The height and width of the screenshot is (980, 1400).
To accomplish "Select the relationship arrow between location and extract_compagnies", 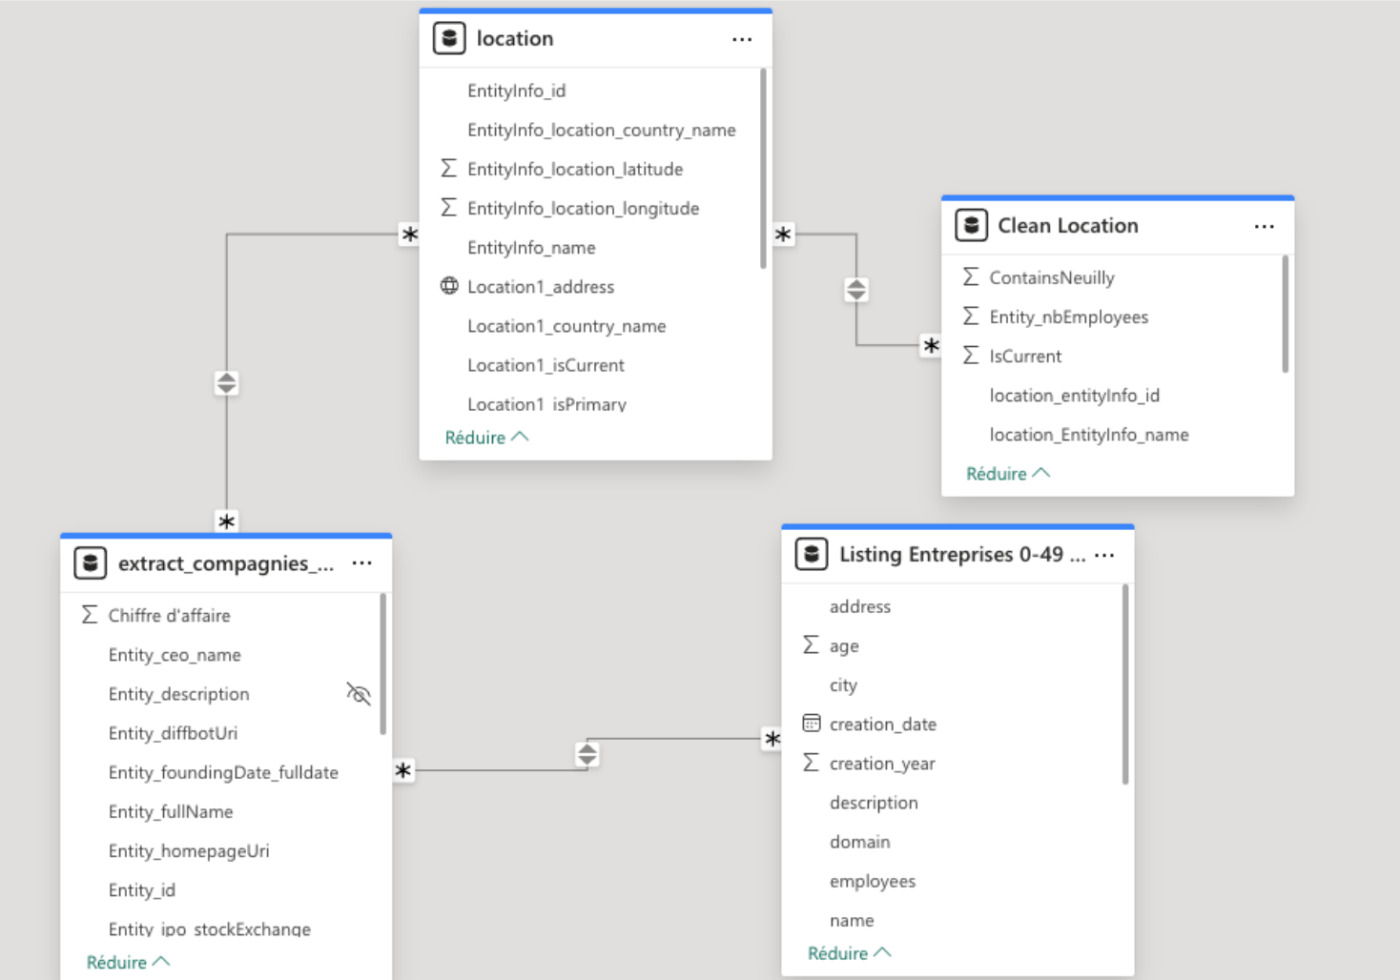I will click(226, 383).
